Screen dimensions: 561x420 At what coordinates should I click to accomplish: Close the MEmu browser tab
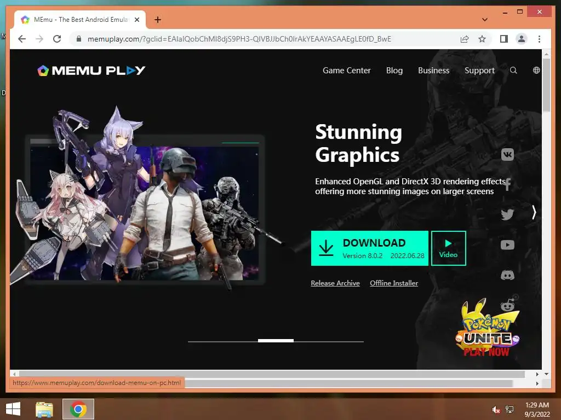coord(136,20)
